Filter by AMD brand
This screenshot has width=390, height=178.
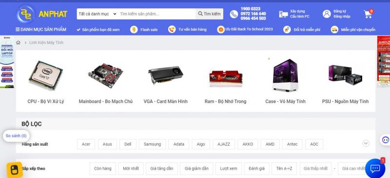[x=270, y=144]
